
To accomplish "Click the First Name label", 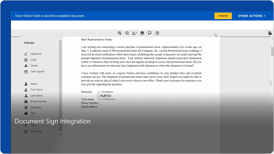I will click(x=37, y=90).
